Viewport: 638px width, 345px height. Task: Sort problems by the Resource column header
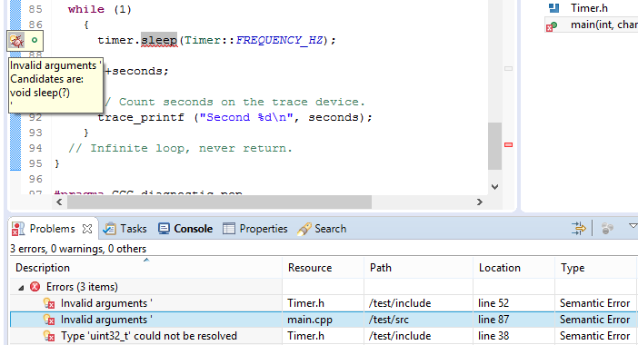coord(323,268)
